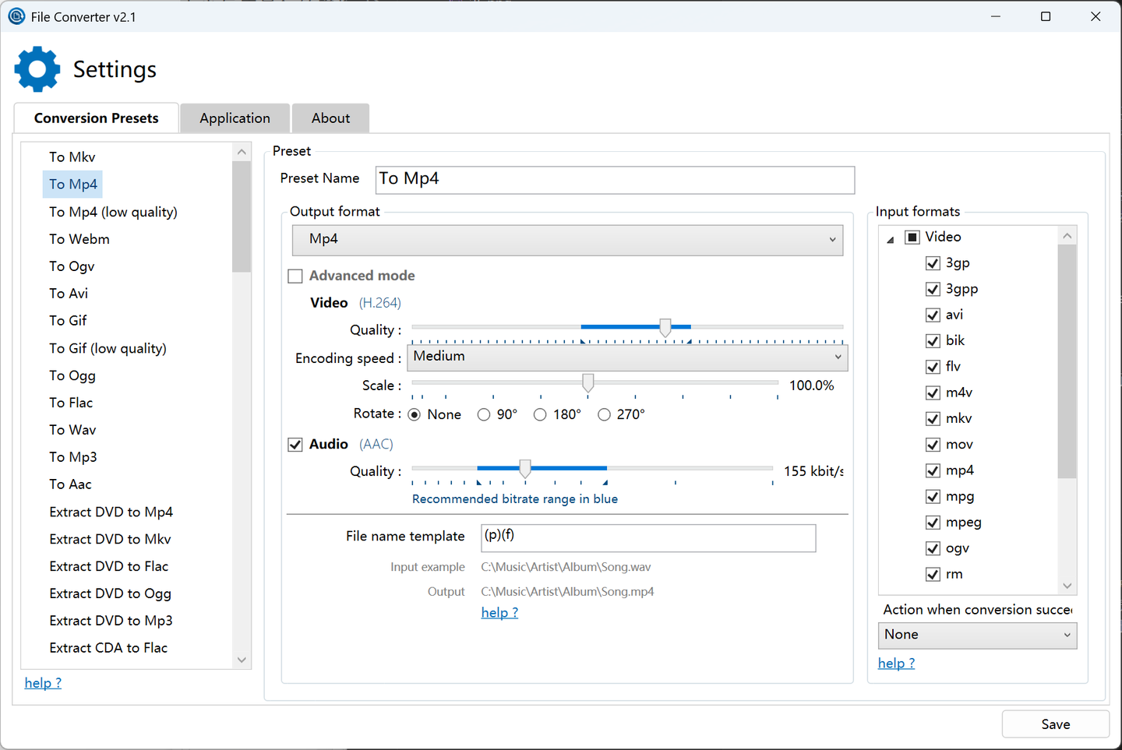Click the File name template field
The height and width of the screenshot is (750, 1122).
tap(648, 538)
